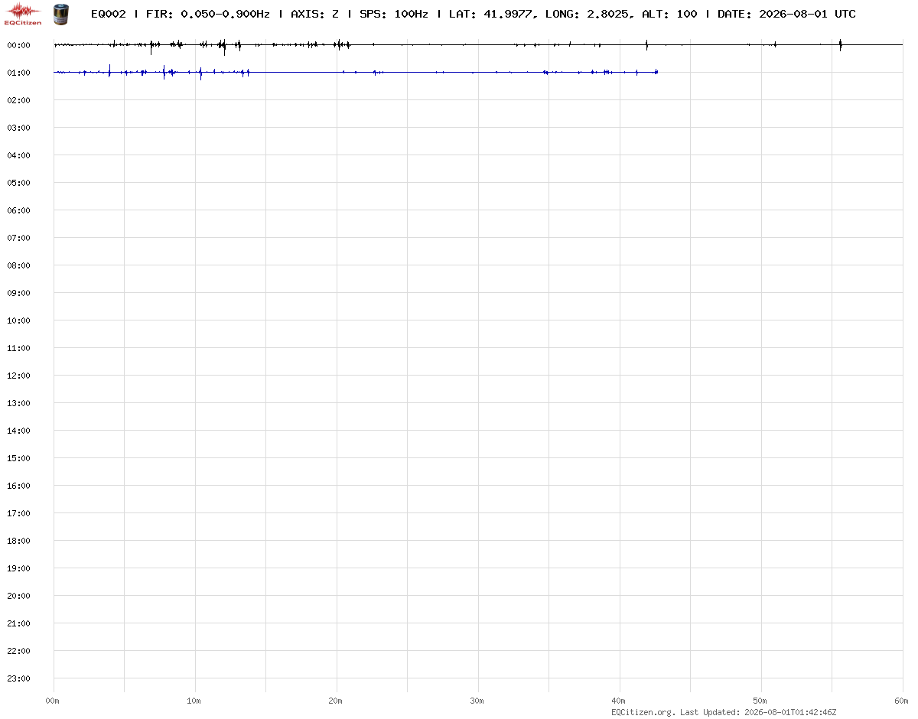918x719 pixels.
Task: Click the ALT: 100 header text
Action: [x=669, y=14]
